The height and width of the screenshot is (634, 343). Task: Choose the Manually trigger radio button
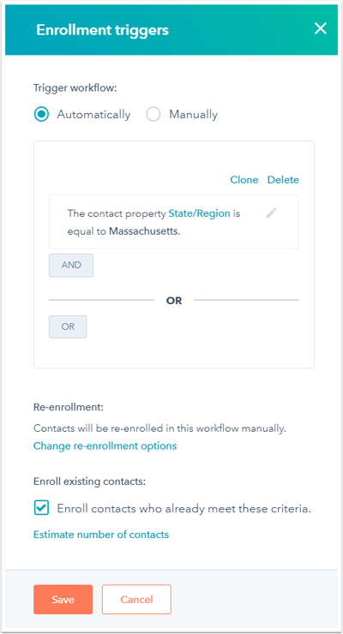pos(153,115)
